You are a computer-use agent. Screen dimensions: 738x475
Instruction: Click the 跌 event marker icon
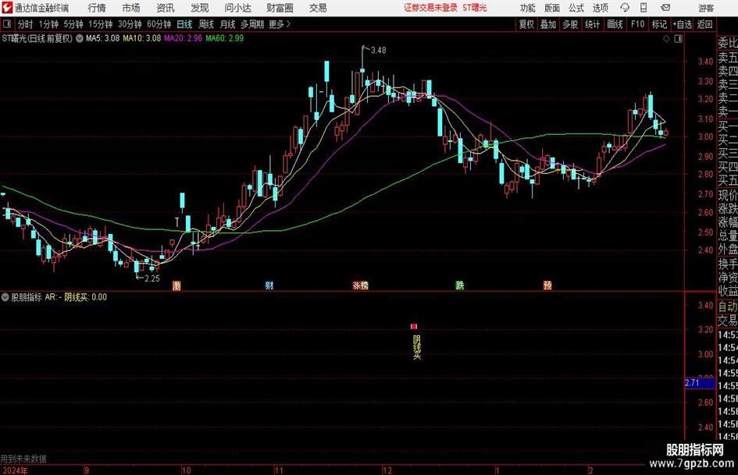click(x=459, y=285)
